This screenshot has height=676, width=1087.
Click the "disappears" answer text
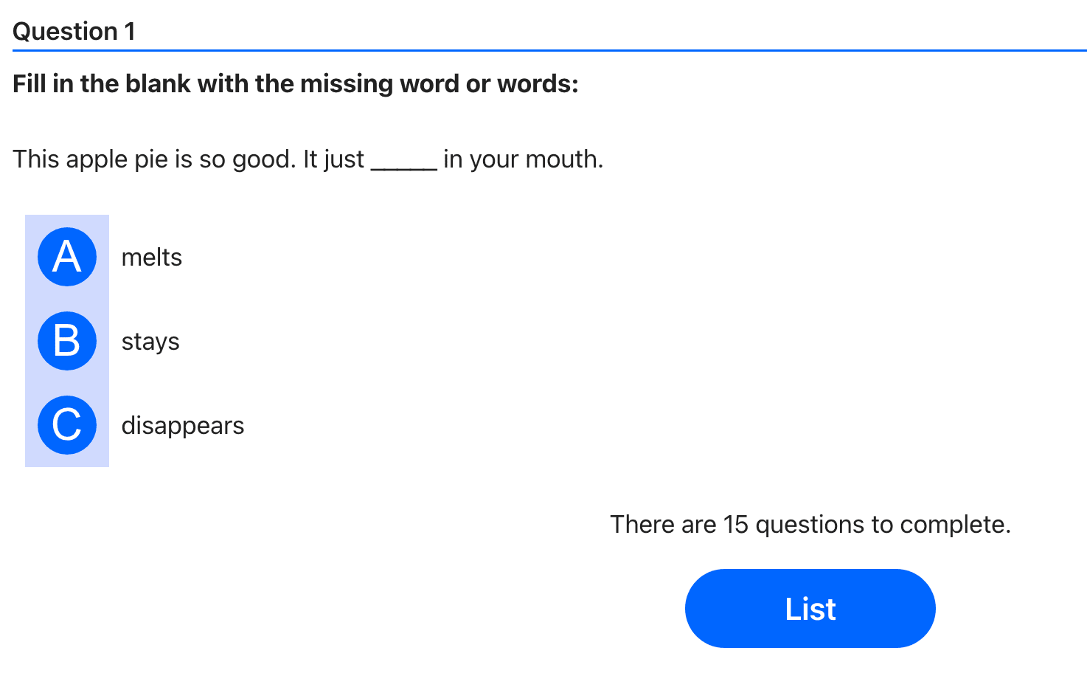coord(182,426)
